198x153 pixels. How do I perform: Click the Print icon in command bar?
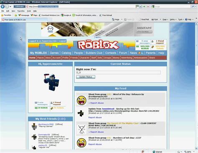point(155,20)
